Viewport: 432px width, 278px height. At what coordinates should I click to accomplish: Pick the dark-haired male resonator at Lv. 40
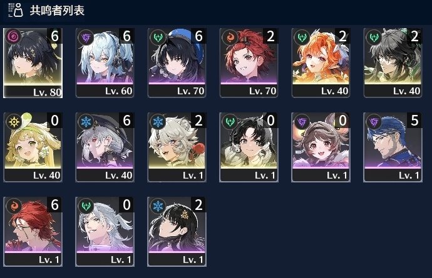[393, 62]
